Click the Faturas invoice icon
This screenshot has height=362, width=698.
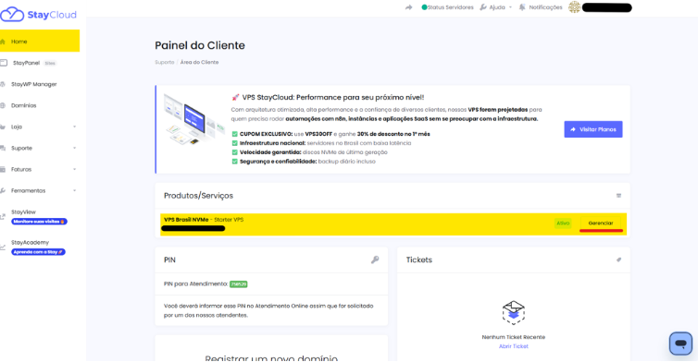pos(3,169)
